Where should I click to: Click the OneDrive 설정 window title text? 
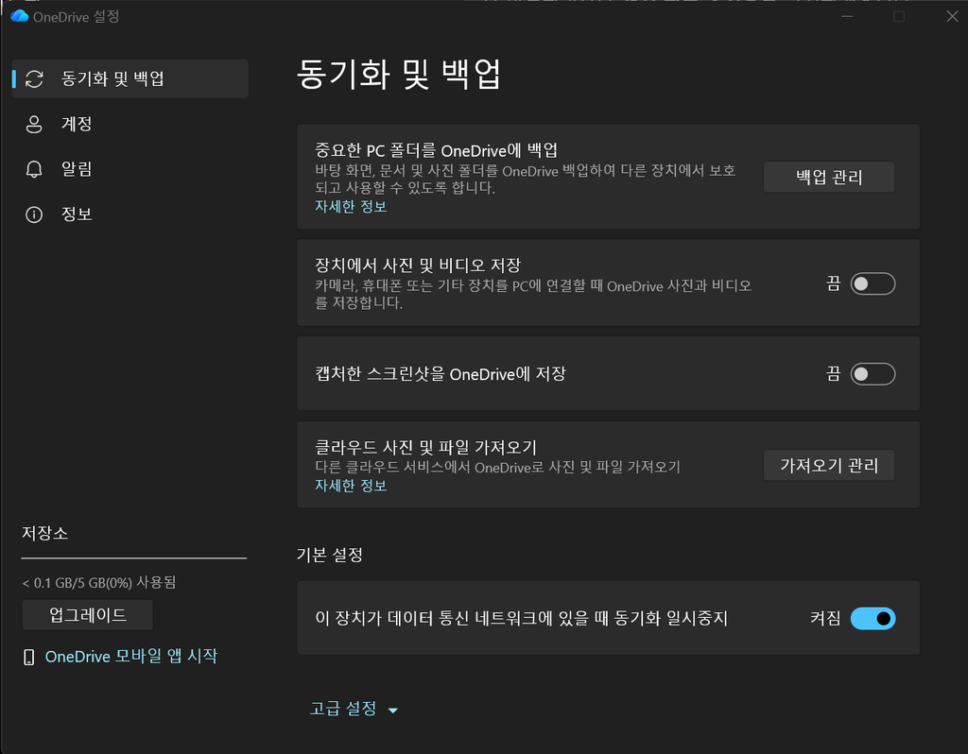[76, 17]
